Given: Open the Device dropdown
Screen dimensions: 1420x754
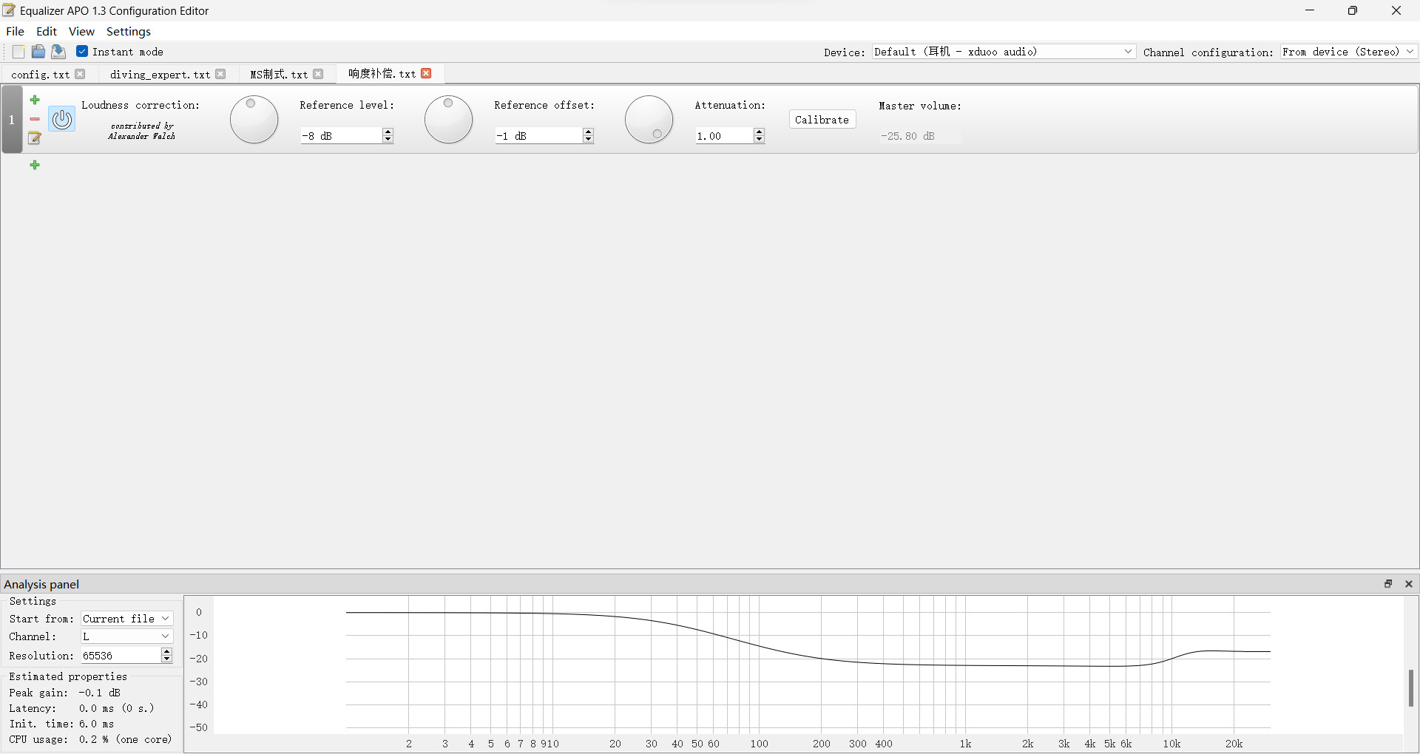Looking at the screenshot, I should pos(1004,52).
